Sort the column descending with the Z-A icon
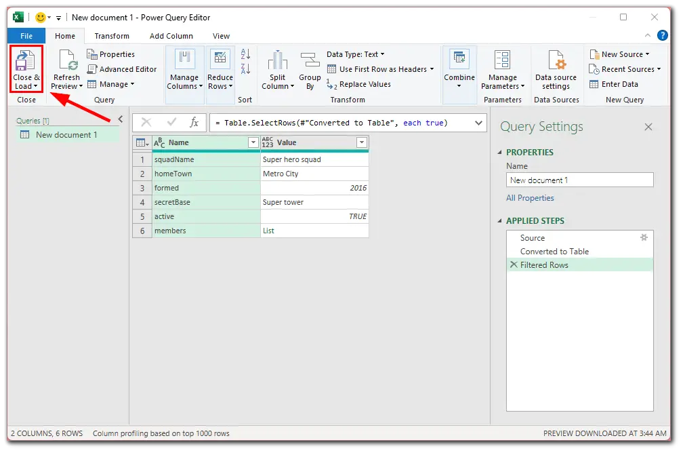Screen dimensions: 683x453 coord(246,69)
